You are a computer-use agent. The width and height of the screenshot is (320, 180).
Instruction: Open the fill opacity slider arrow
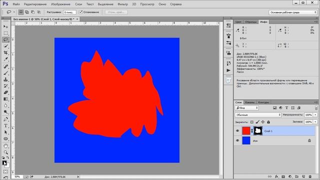click(x=315, y=122)
